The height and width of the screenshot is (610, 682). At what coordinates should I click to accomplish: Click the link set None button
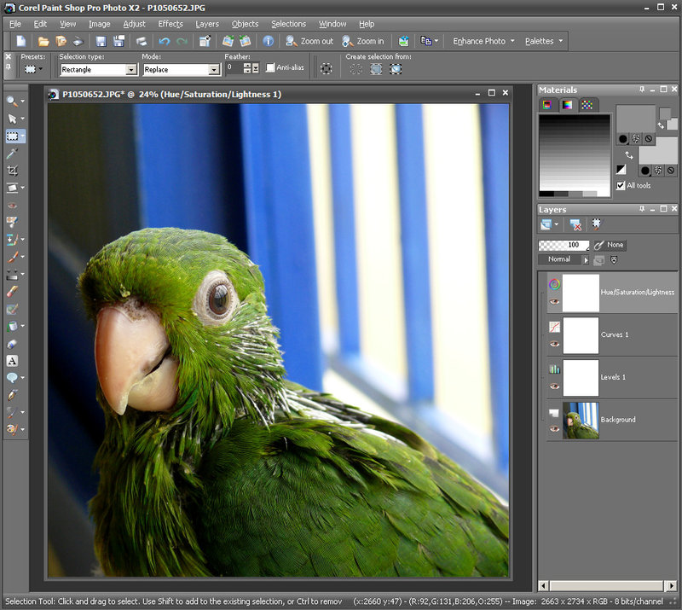click(x=610, y=245)
